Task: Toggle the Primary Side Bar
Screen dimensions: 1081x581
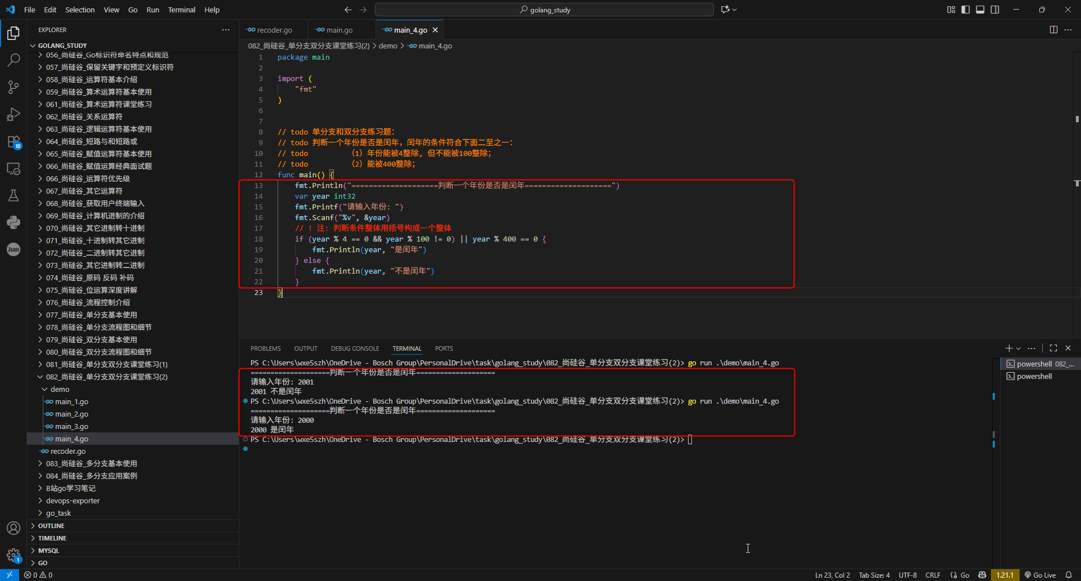Action: pos(966,10)
